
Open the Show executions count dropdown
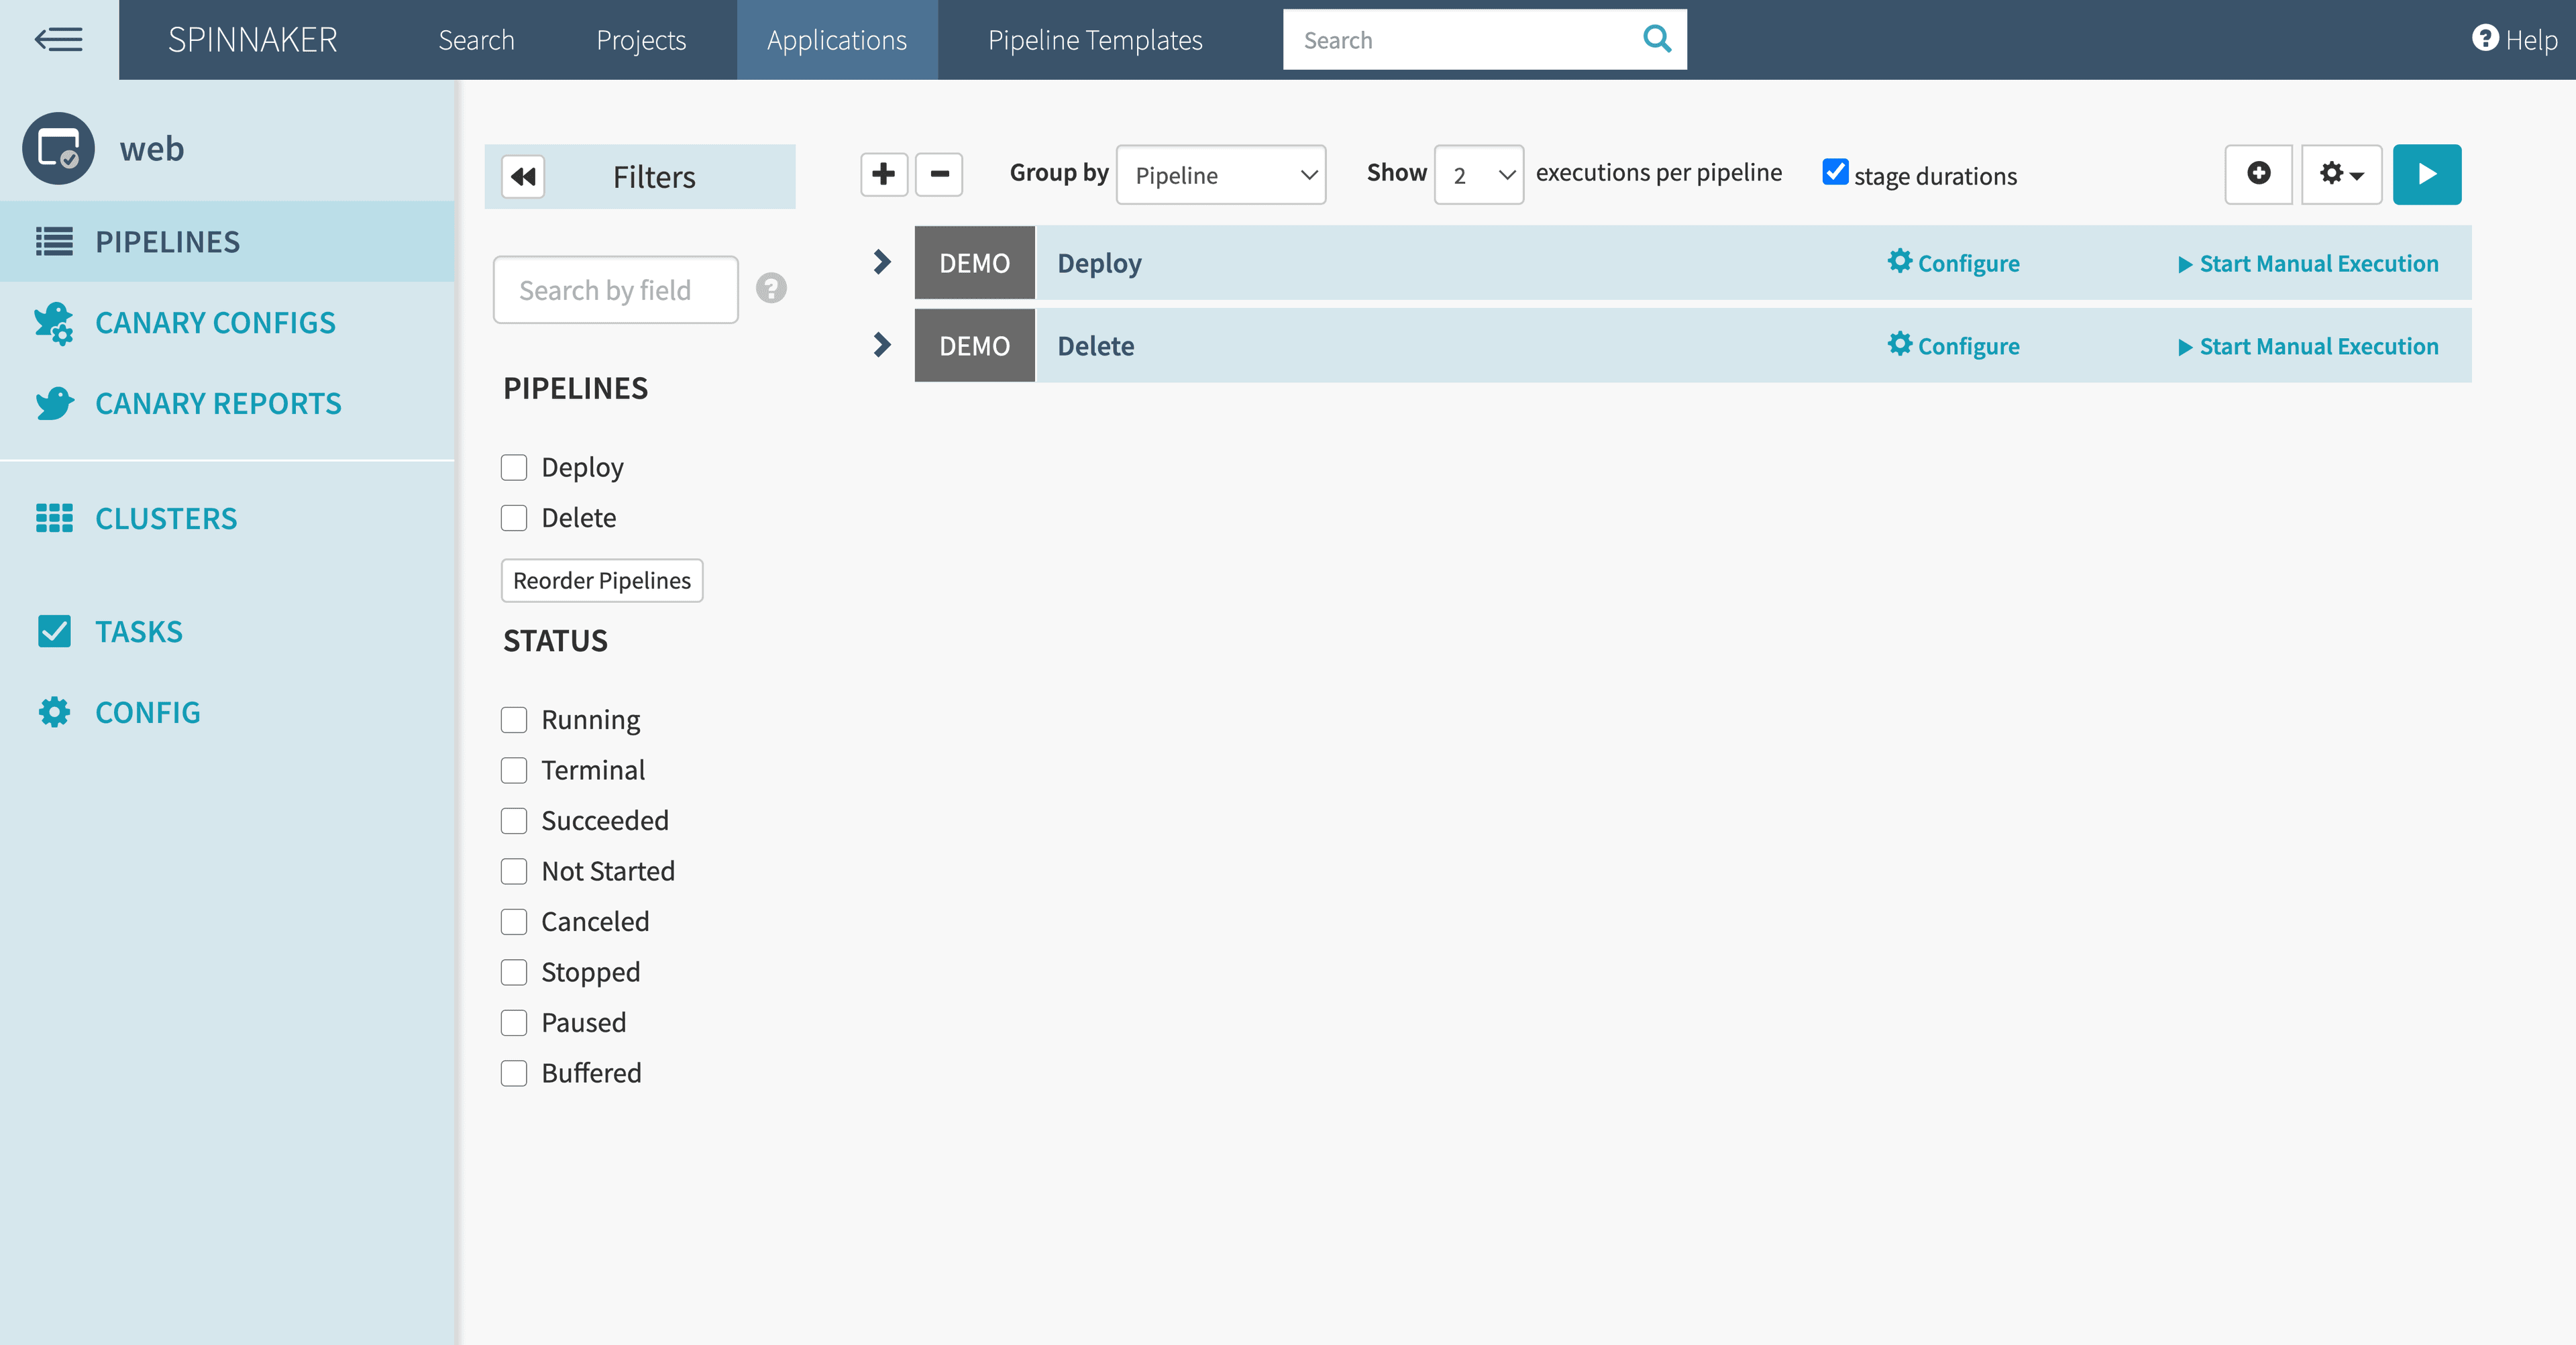(x=1478, y=175)
